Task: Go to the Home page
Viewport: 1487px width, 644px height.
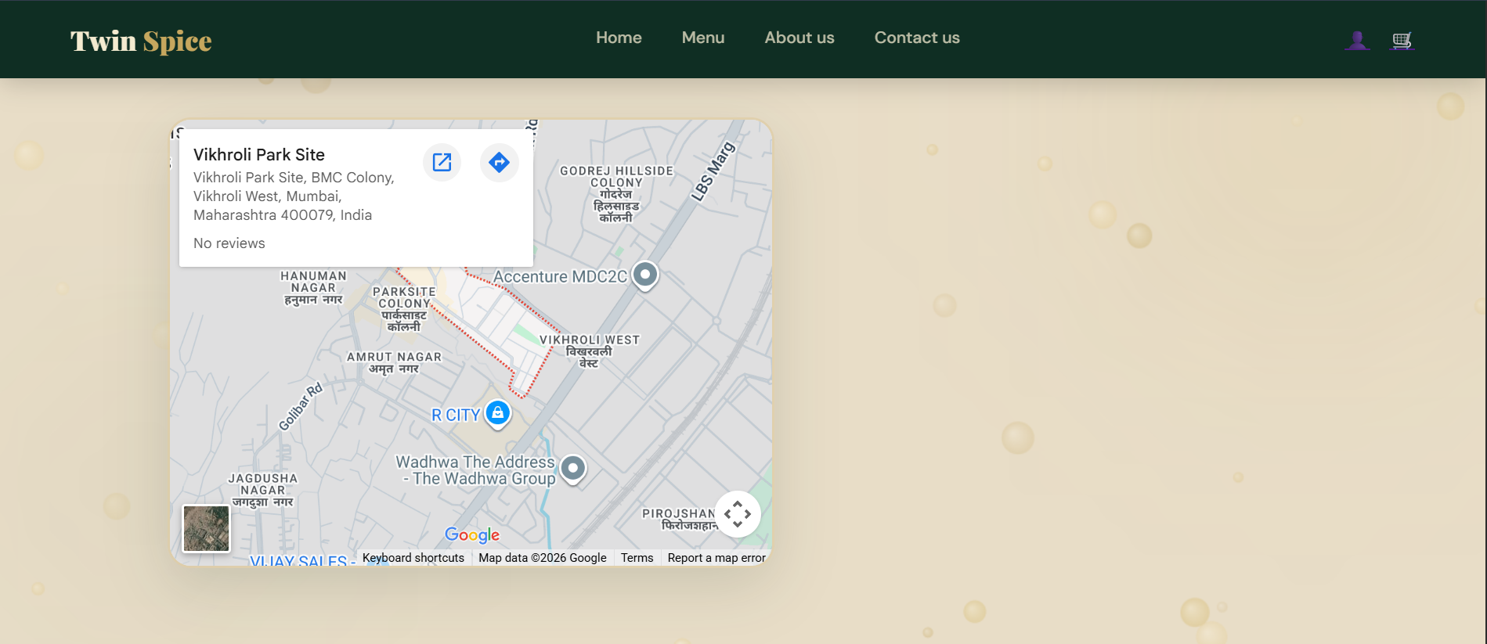Action: point(619,38)
